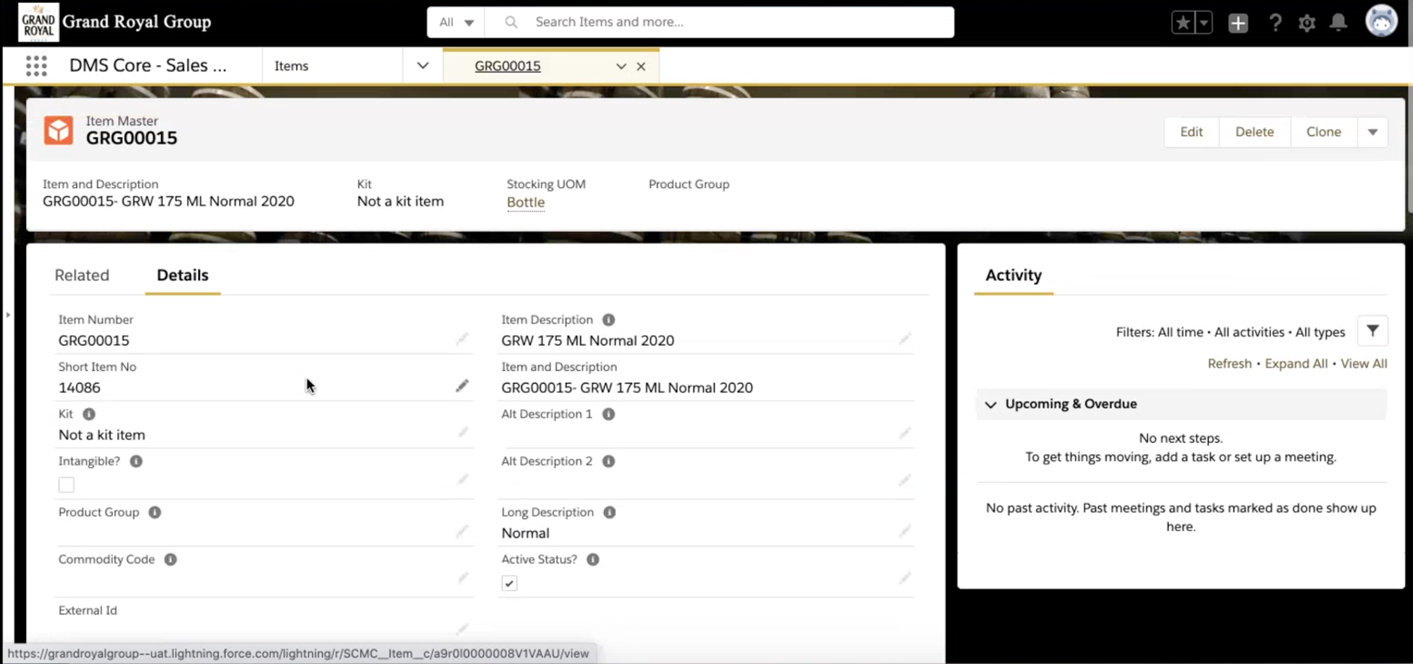The width and height of the screenshot is (1413, 664).
Task: Click the info icon beside Commodity Code
Action: pos(171,559)
